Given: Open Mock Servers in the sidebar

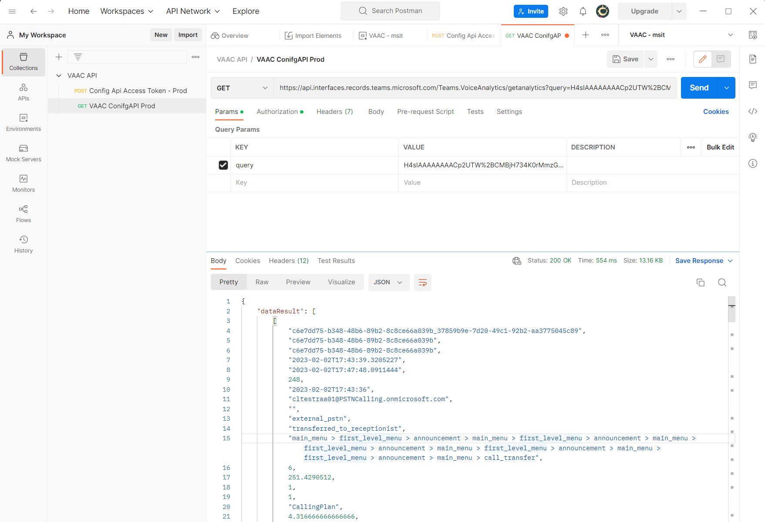Looking at the screenshot, I should point(24,153).
